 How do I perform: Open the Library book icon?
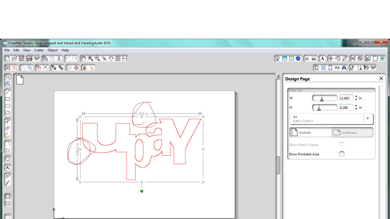[x=8, y=203]
